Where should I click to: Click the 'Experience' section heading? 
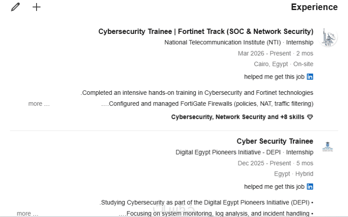[x=314, y=7]
